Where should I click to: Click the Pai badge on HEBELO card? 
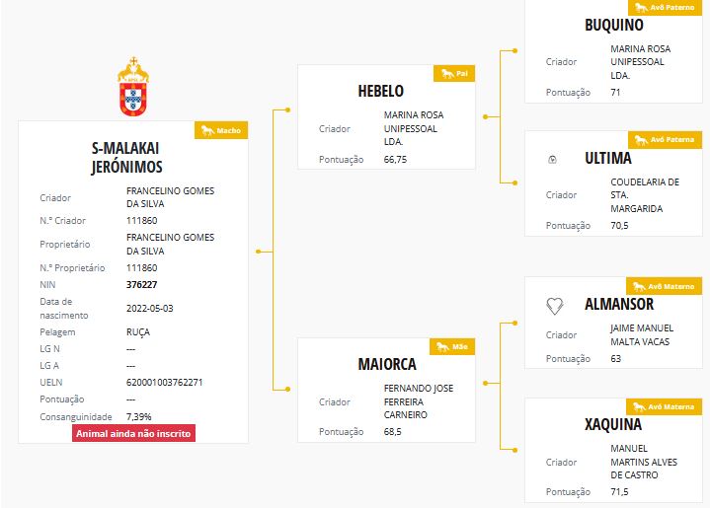tap(454, 74)
